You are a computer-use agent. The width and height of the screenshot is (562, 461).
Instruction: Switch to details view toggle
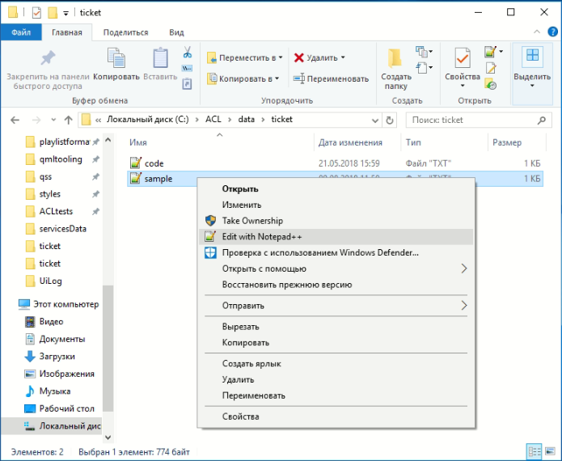[535, 451]
